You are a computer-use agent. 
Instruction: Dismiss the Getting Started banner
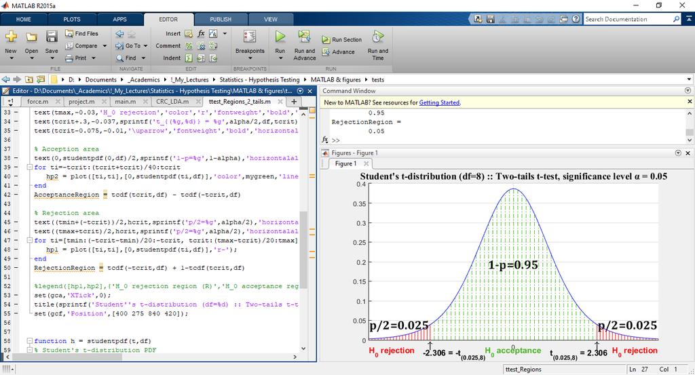pos(690,102)
